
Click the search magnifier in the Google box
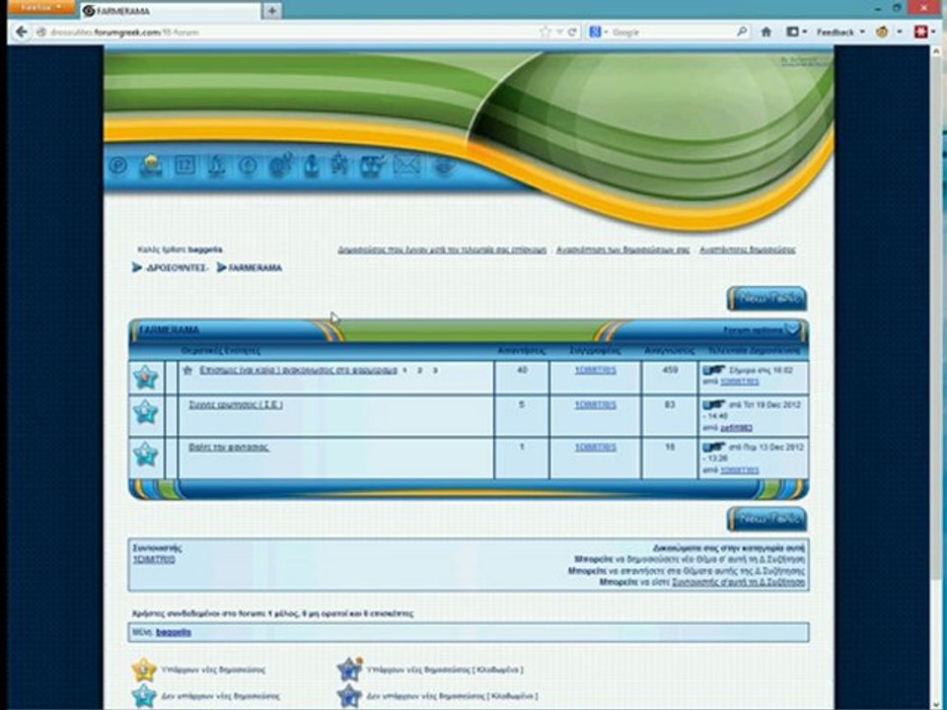tap(742, 32)
